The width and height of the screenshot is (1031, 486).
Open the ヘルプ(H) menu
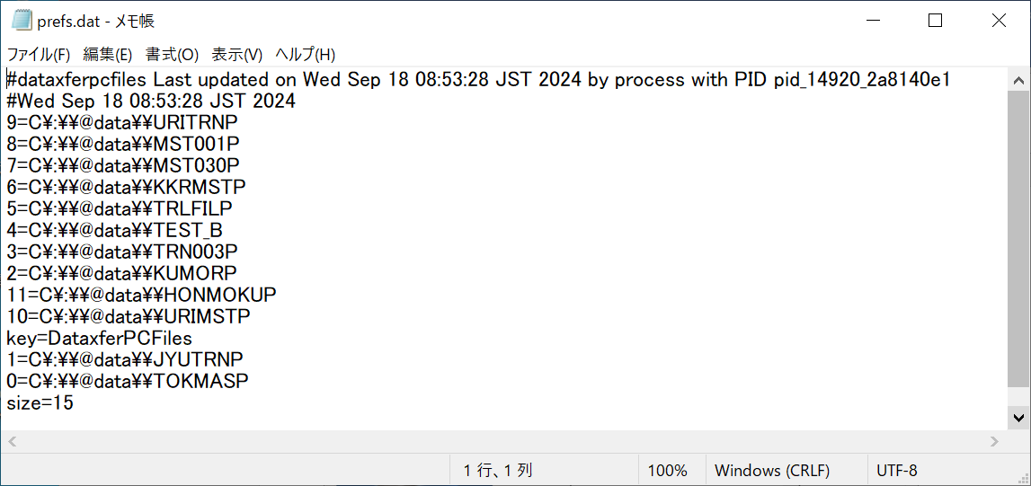coord(305,55)
